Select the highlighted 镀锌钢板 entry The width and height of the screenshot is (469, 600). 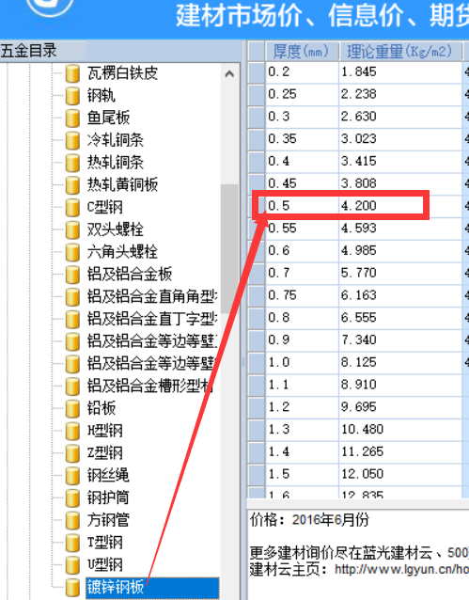pyautogui.click(x=152, y=588)
